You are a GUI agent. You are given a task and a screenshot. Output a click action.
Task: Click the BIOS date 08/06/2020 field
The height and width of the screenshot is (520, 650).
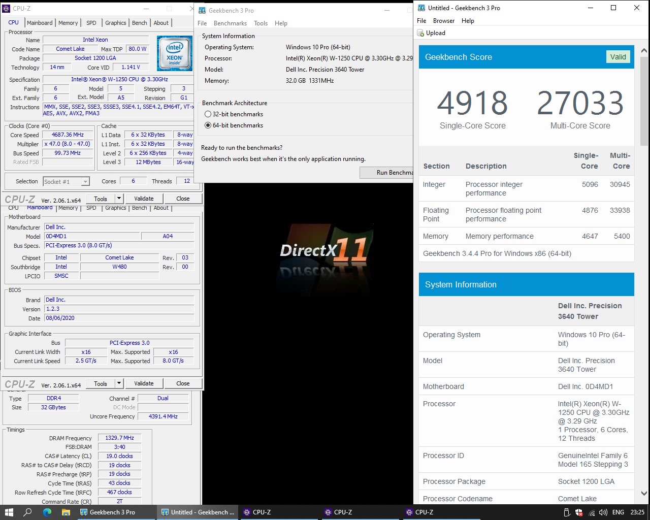click(x=119, y=318)
